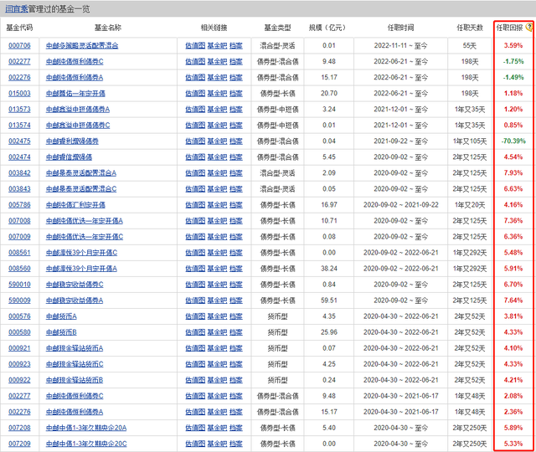The image size is (536, 452).
Task: Open fund code link 007209
Action: (x=19, y=444)
